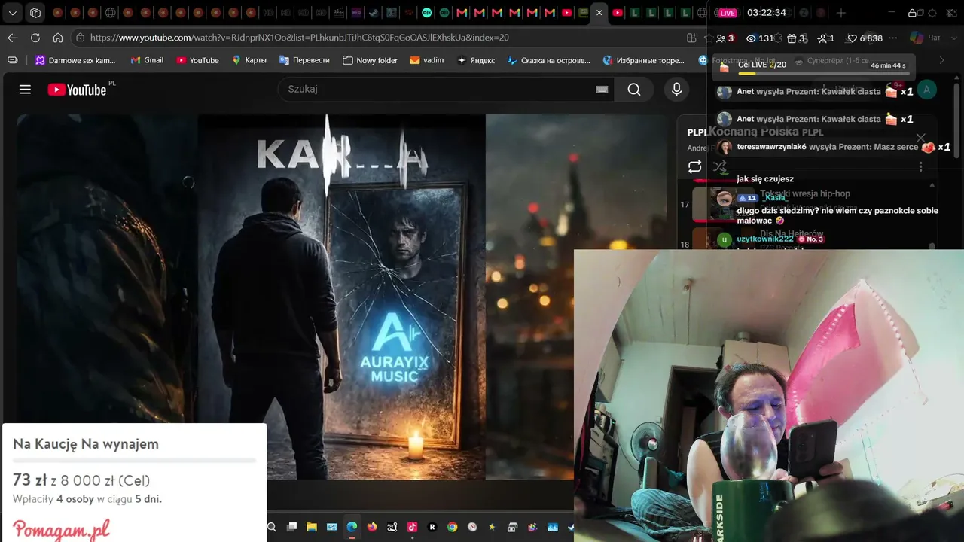Viewport: 964px width, 542px height.
Task: Click the YouTube search magnifier button
Action: (x=634, y=90)
